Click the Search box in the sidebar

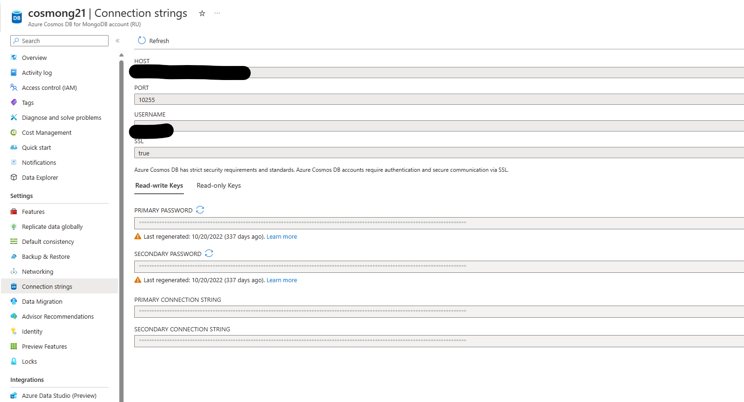pos(59,41)
